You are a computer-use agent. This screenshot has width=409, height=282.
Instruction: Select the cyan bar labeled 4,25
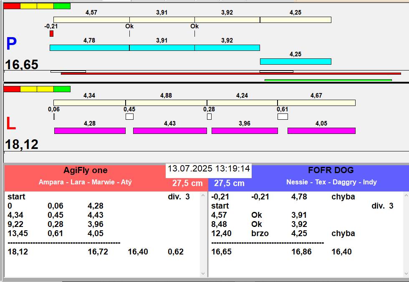[x=295, y=61]
